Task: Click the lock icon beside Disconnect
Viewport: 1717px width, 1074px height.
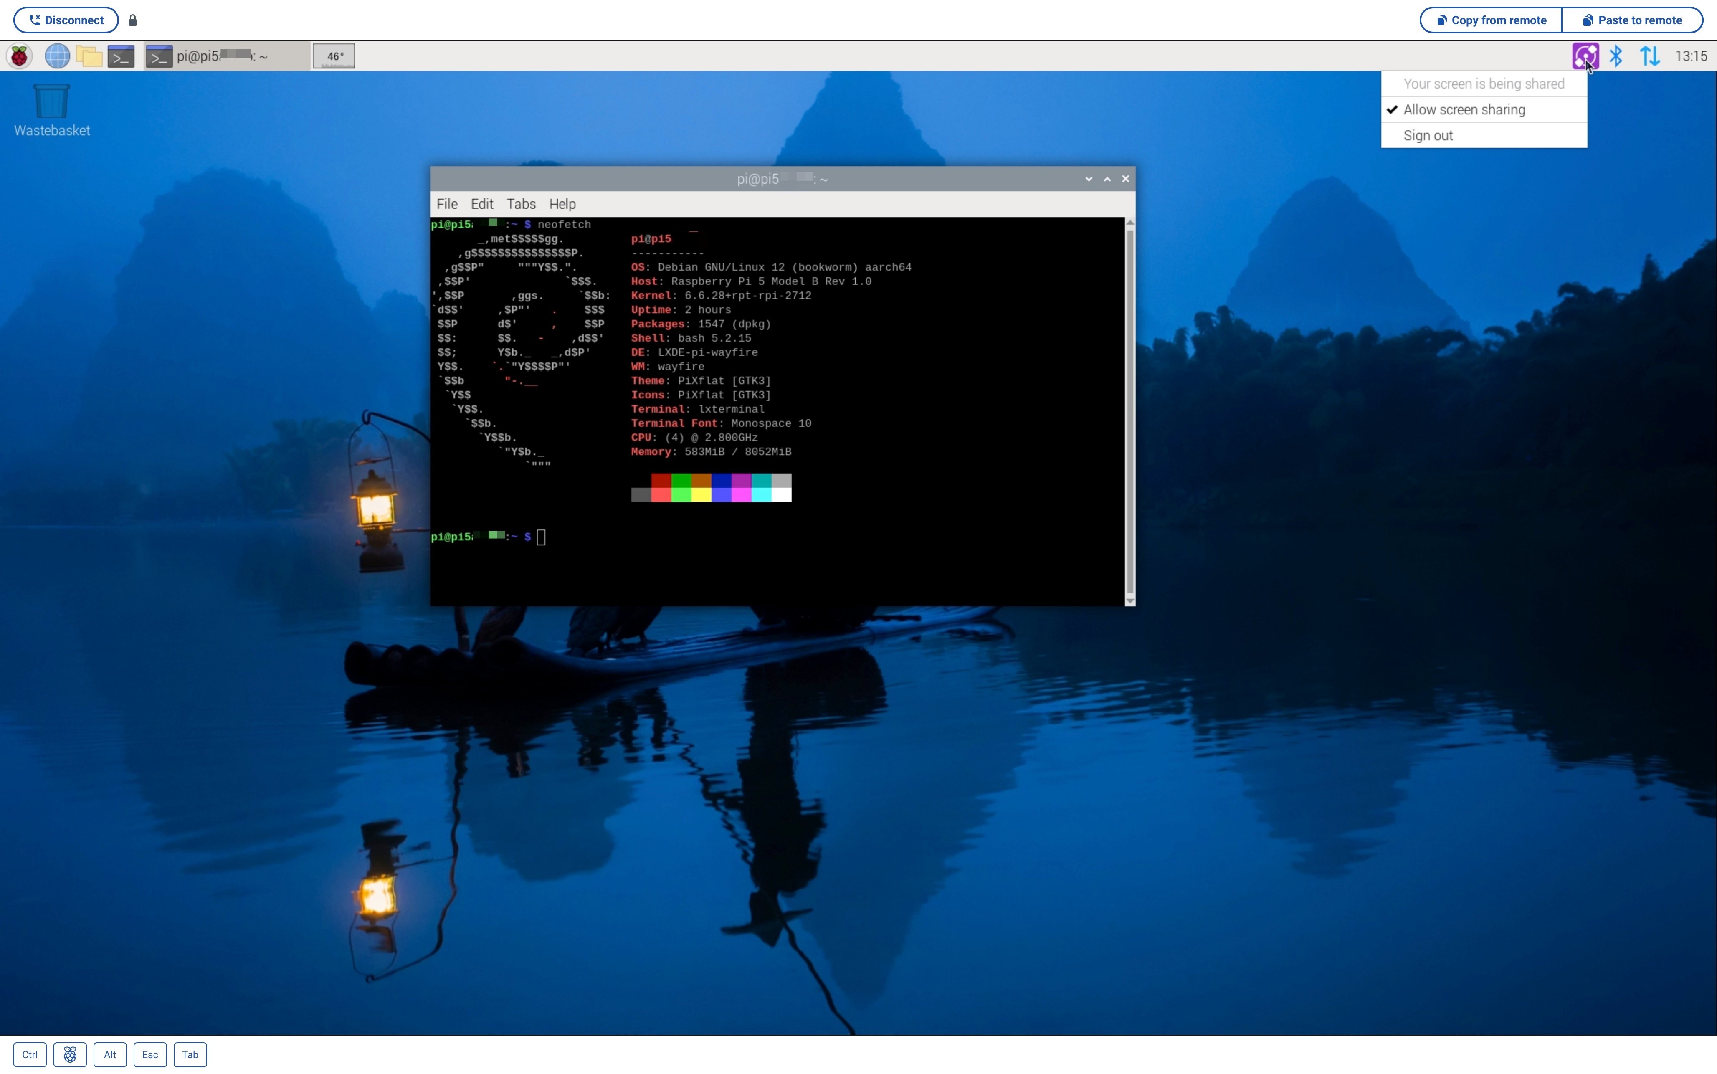Action: click(132, 20)
